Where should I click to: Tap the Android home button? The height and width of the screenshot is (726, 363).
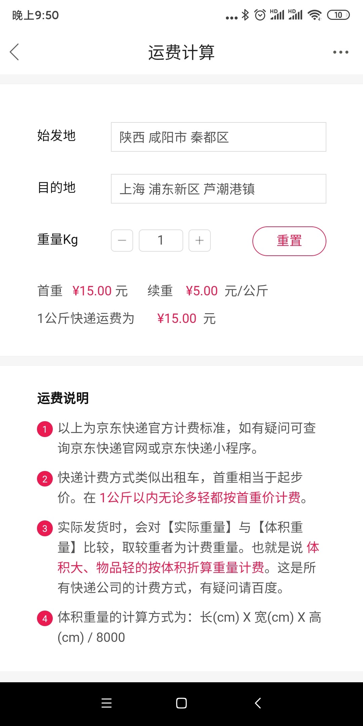182,703
